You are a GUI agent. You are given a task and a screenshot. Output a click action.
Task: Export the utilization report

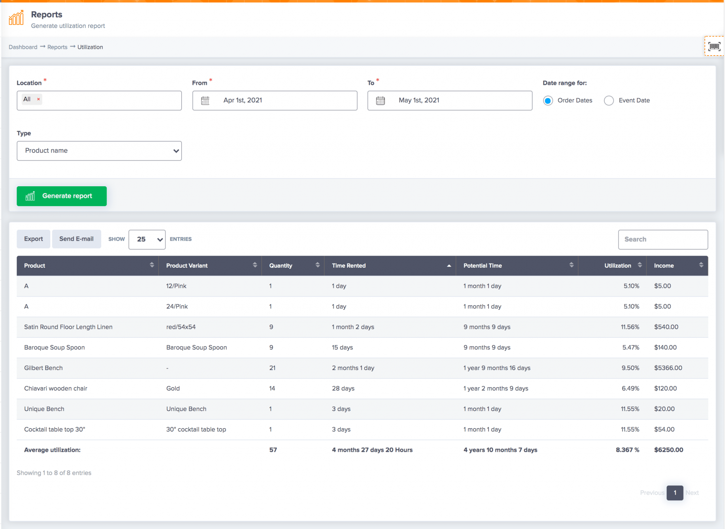click(x=34, y=239)
